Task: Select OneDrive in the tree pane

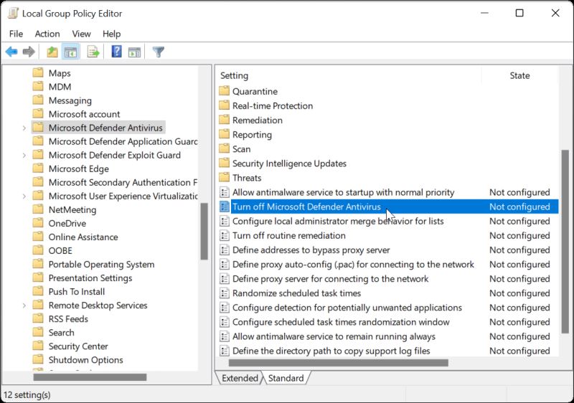Action: (67, 223)
